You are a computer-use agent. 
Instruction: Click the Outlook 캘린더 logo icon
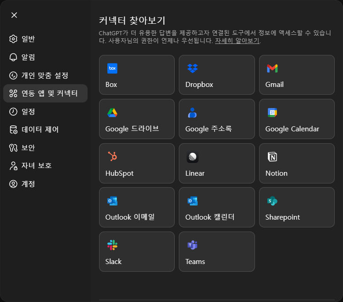(x=193, y=201)
